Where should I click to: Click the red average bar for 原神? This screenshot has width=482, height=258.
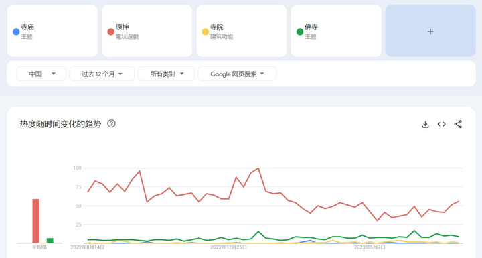pyautogui.click(x=36, y=221)
